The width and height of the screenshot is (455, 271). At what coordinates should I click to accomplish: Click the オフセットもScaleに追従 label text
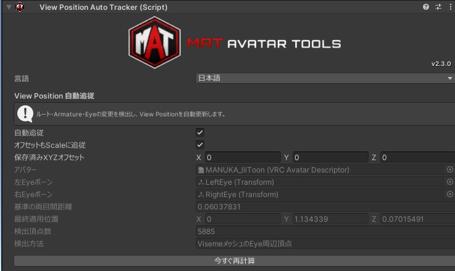(50, 145)
